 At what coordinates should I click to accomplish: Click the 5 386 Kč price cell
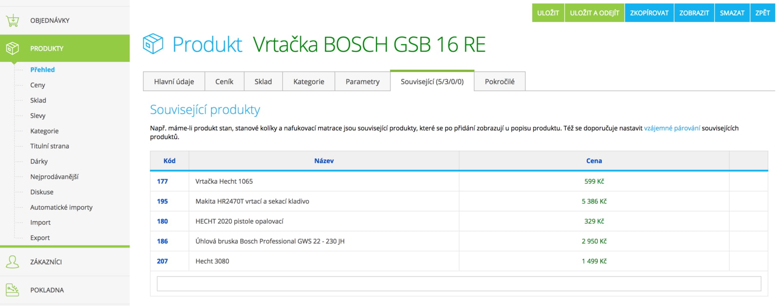coord(594,201)
